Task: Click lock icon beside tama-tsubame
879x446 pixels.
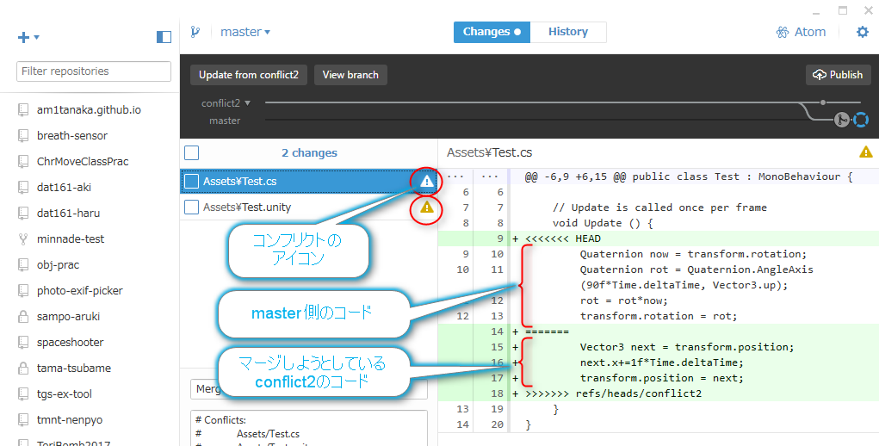Action: (23, 369)
